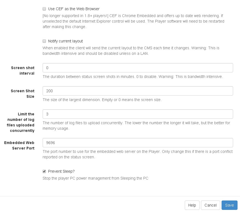Click into the Screen shot interval field
Viewport: 240px width, 214px height.
(138, 68)
